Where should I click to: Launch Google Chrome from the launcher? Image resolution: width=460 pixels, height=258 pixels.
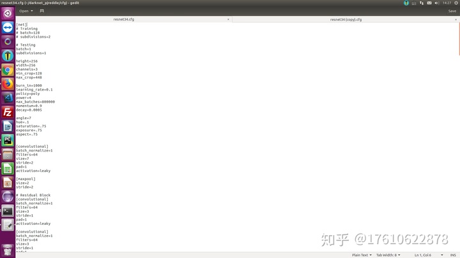[8, 70]
